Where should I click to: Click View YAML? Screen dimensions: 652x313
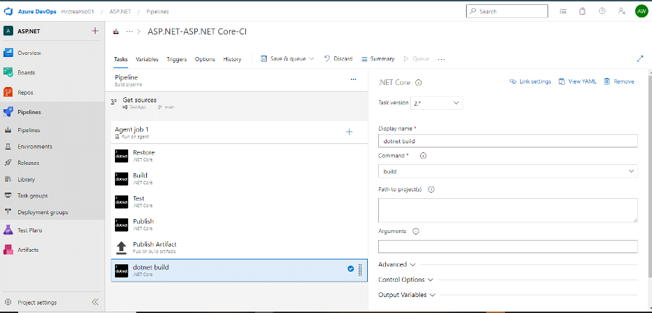coord(577,81)
